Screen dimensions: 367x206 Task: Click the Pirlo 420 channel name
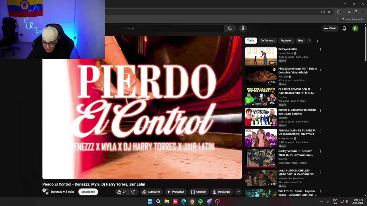pos(283,77)
